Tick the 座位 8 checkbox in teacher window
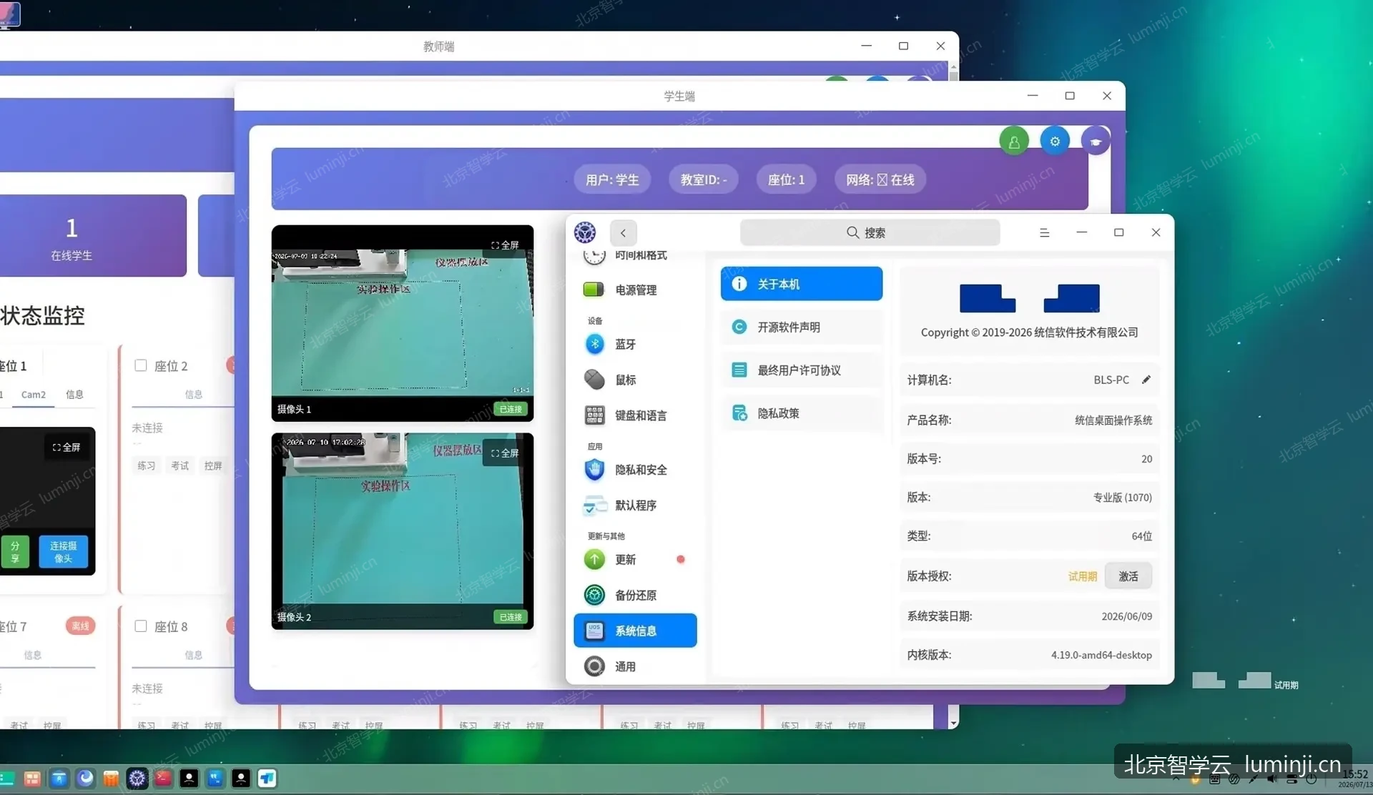 (141, 626)
